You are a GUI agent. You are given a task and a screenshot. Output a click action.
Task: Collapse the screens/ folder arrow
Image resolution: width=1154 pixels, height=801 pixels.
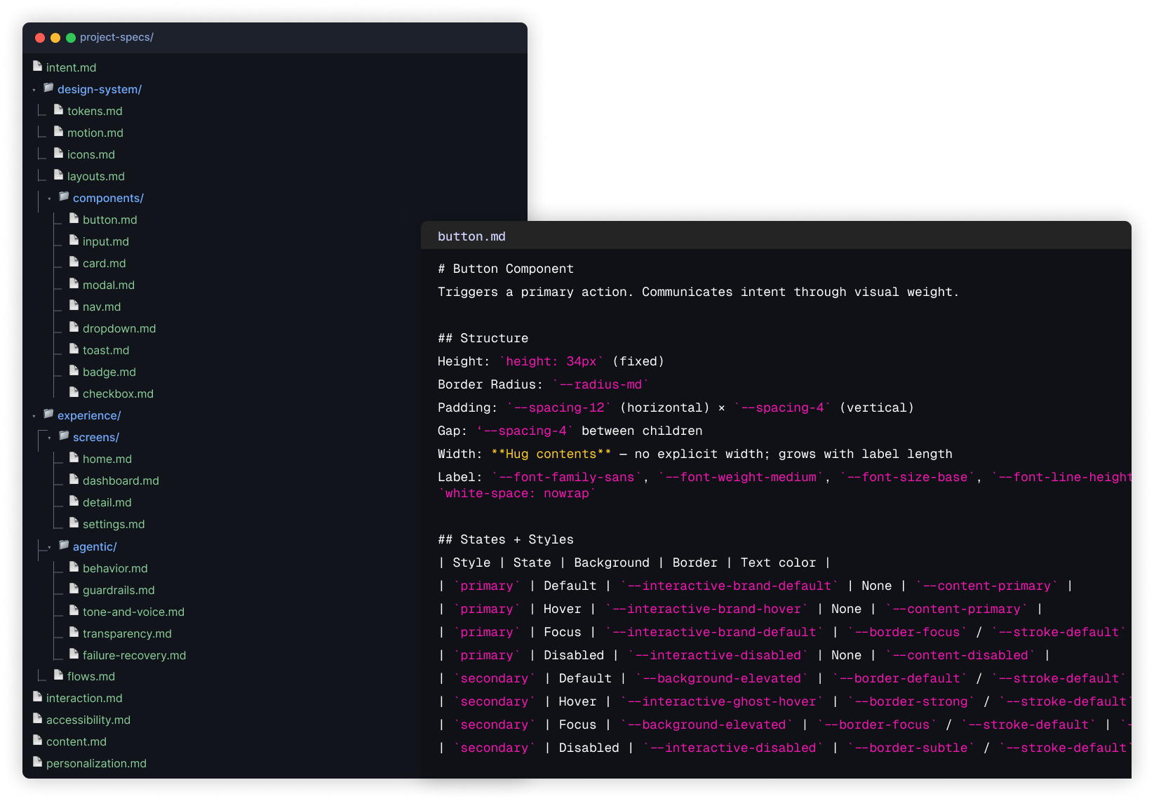tap(49, 438)
